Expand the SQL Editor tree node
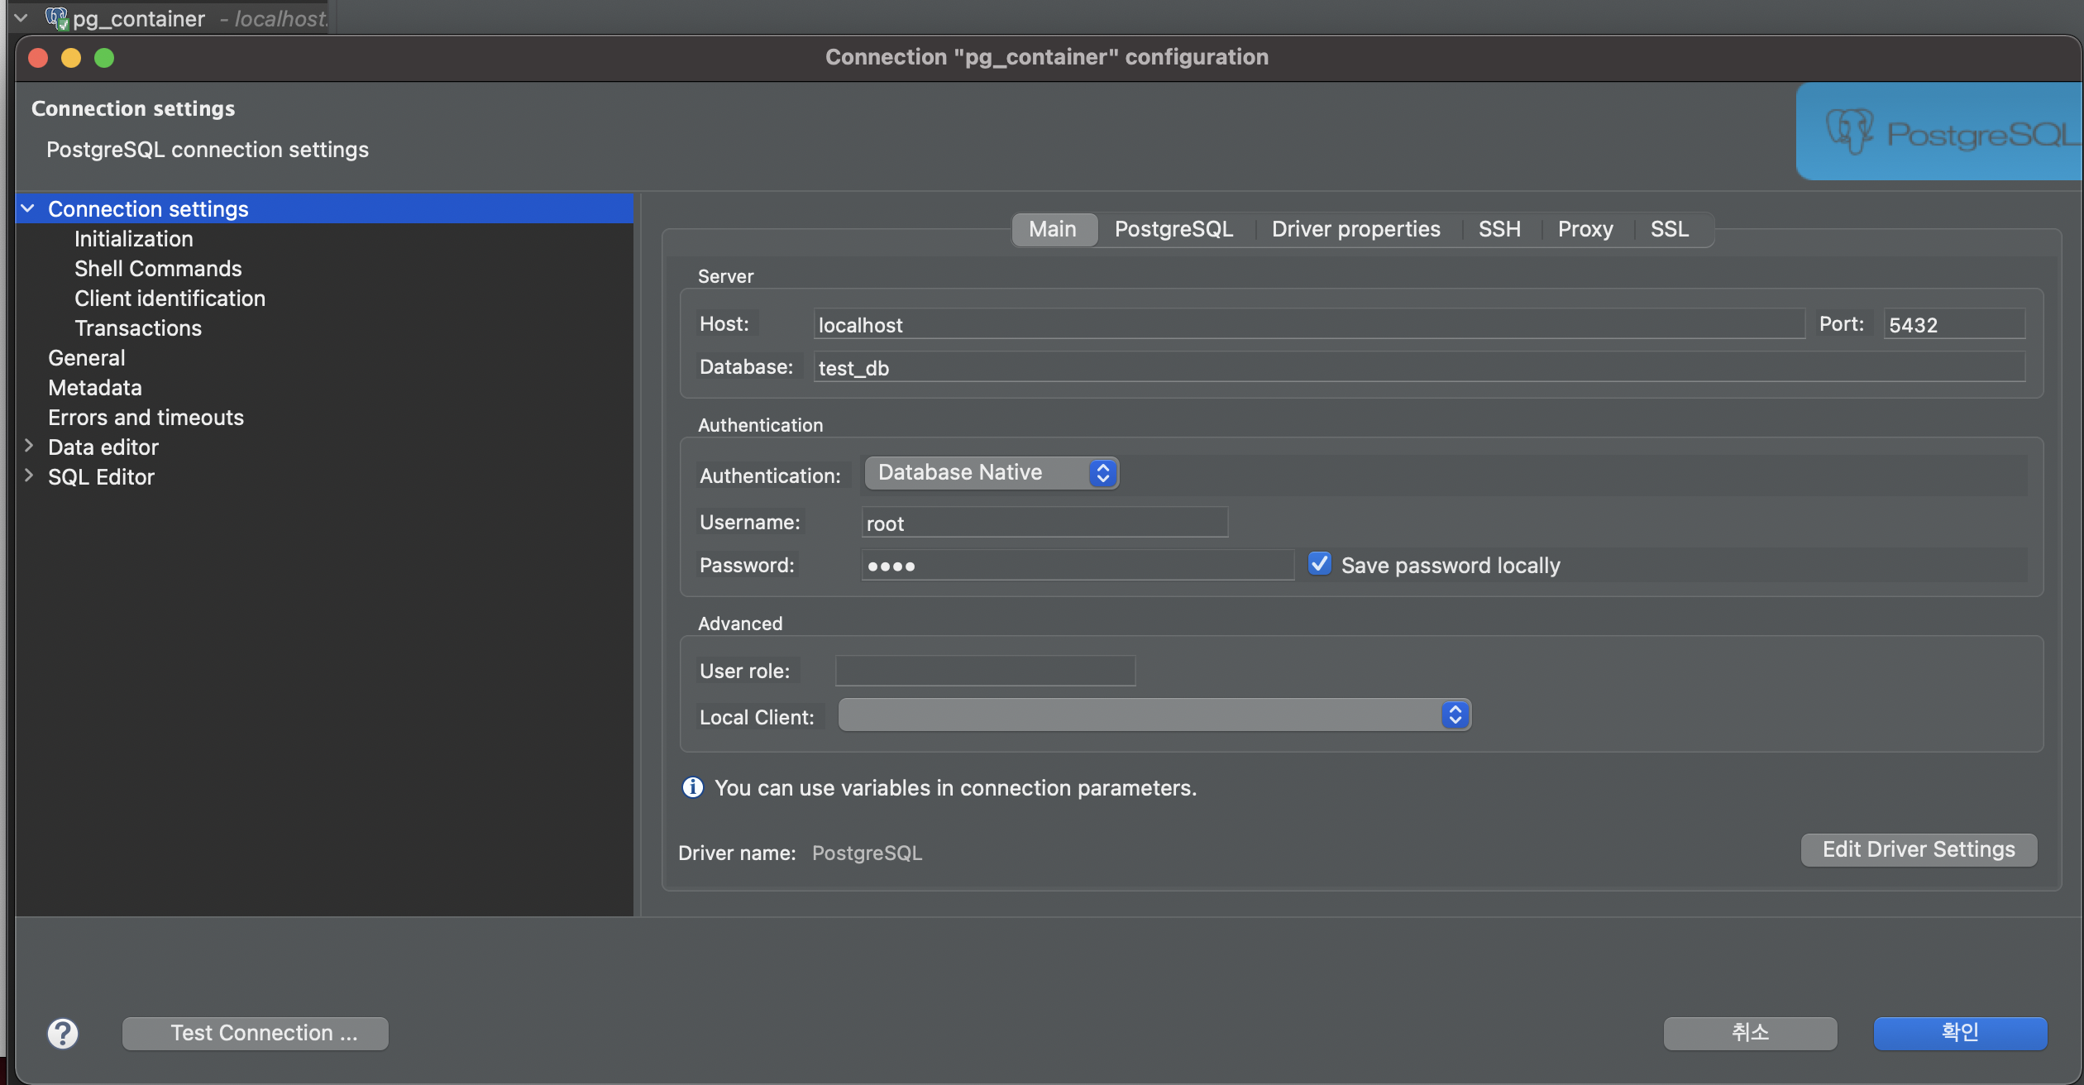 pos(29,476)
